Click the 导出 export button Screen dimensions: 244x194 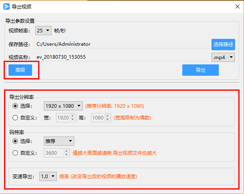pyautogui.click(x=200, y=70)
